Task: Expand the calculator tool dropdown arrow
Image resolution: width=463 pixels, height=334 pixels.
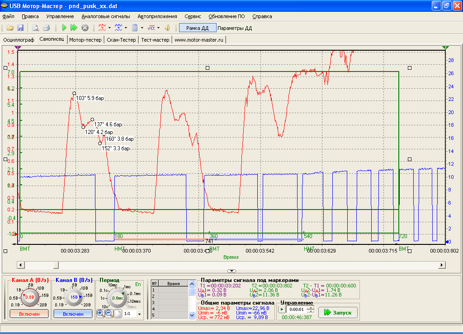Action: click(142, 28)
